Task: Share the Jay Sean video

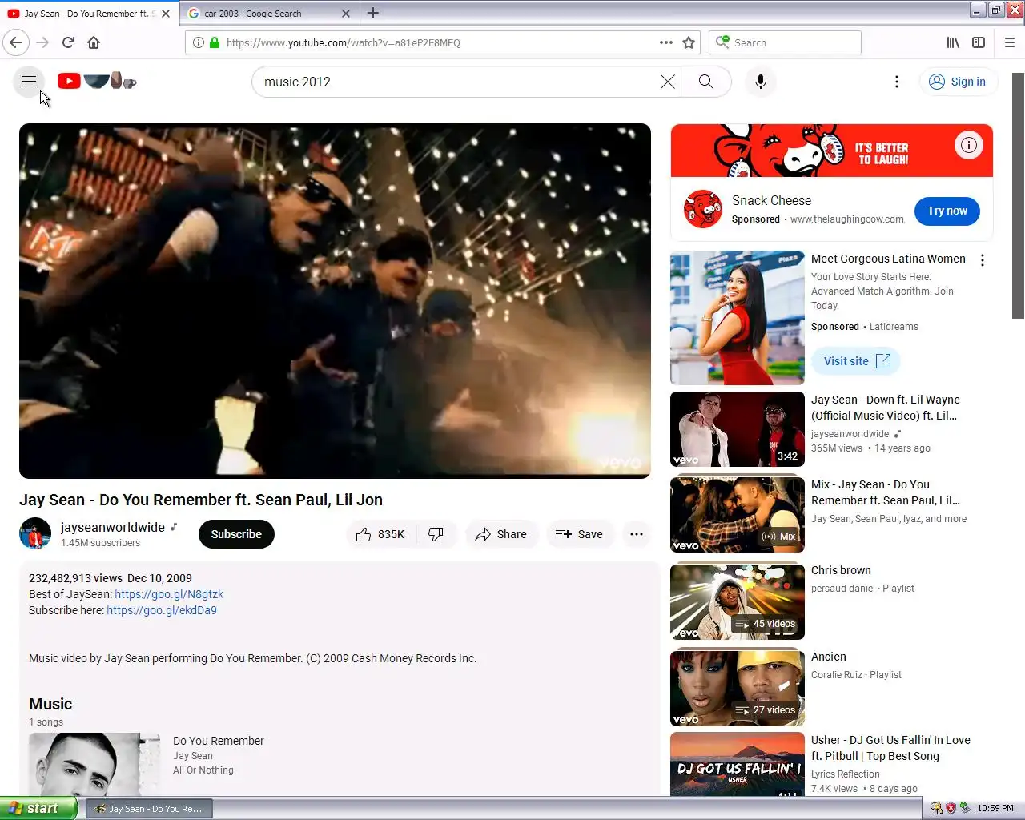Action: 501,534
